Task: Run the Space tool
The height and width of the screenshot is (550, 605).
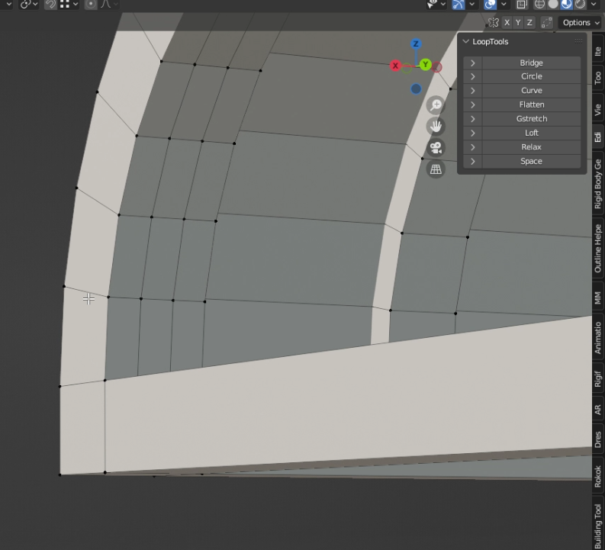Action: coord(531,161)
